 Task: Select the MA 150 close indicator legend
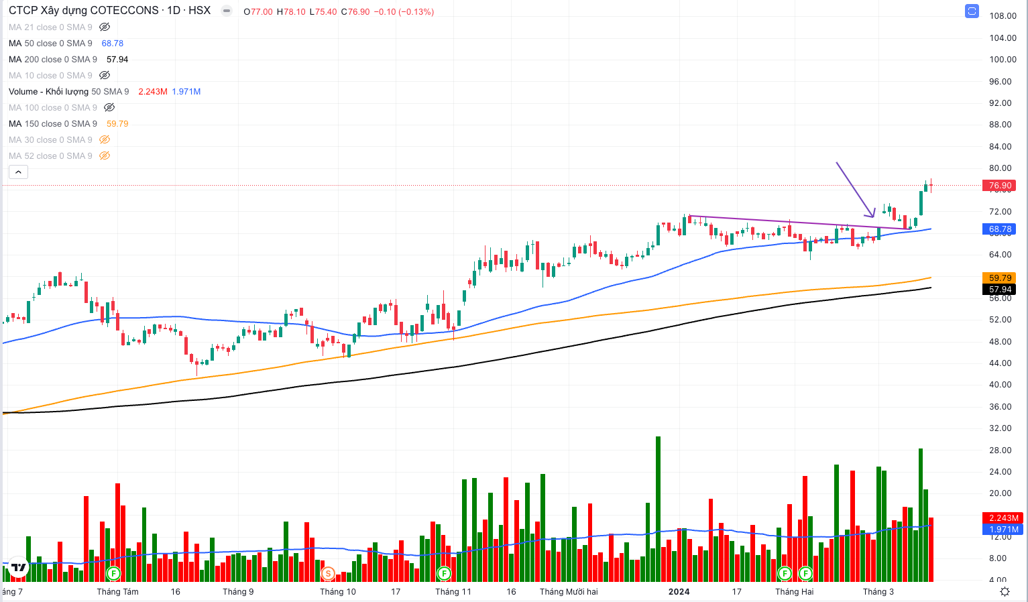coord(53,124)
